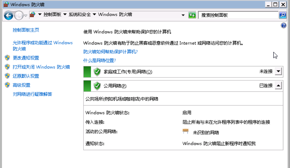Click the firewall icon in the address bar

[33, 15]
